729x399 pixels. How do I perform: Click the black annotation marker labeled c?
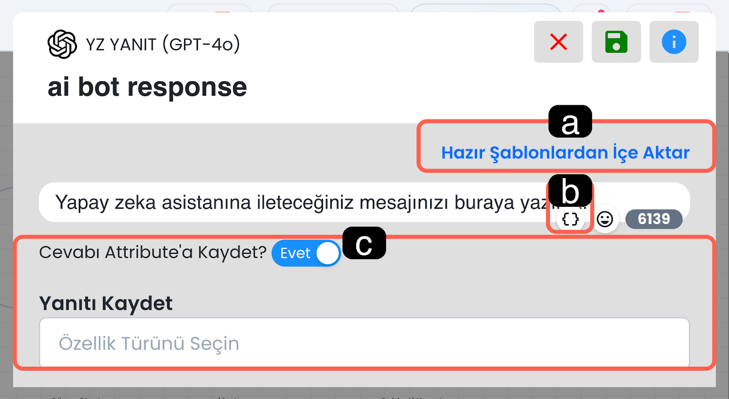coord(364,243)
